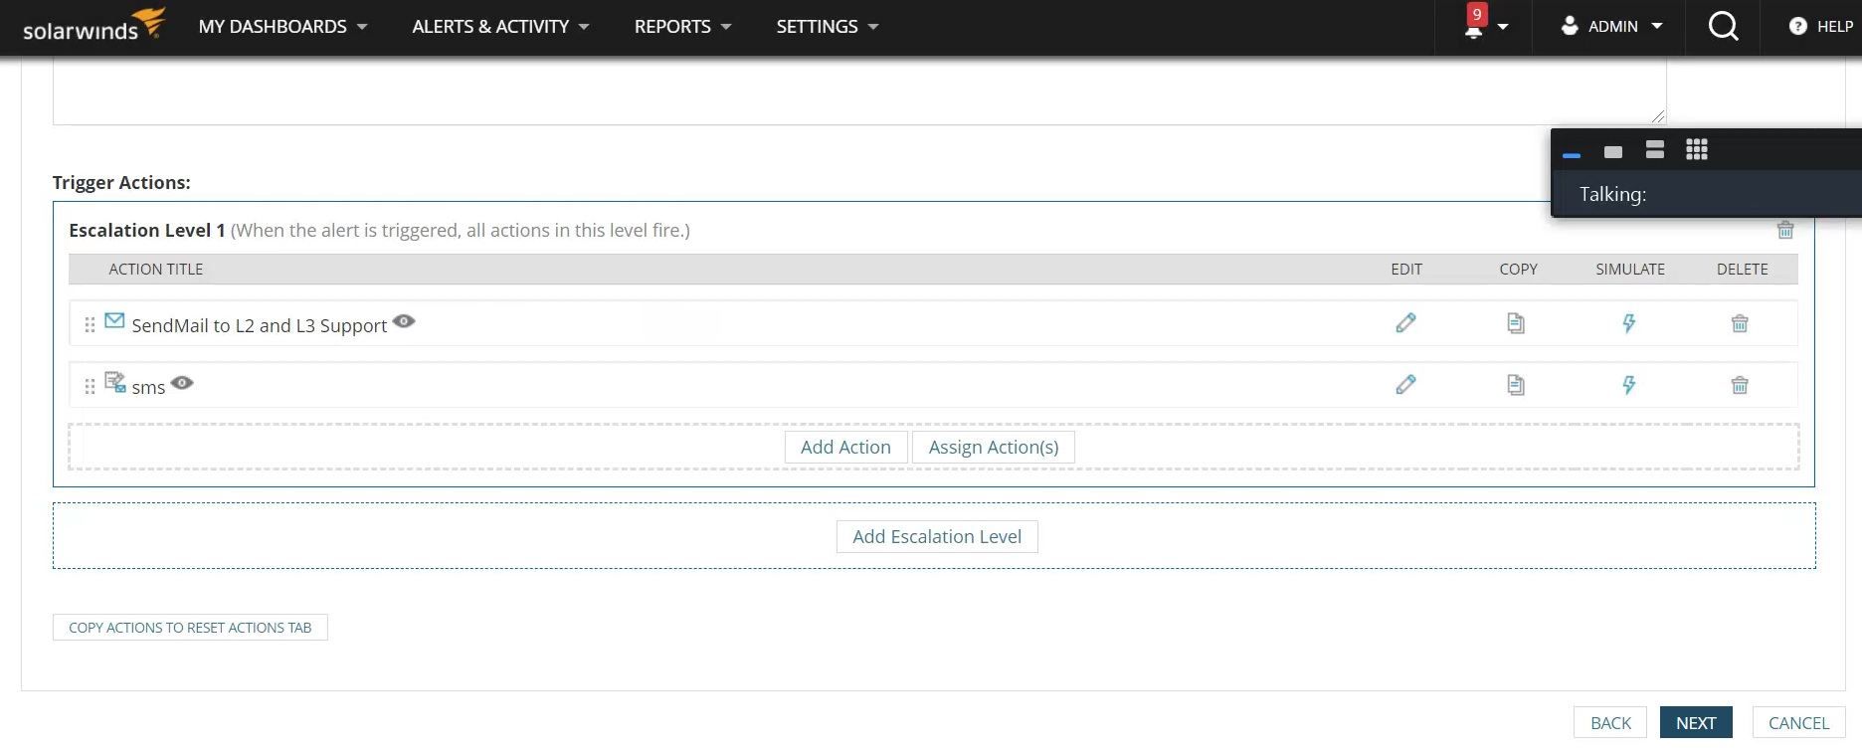Viewport: 1862px width, 750px height.
Task: Click COPY ACTIONS TO RESET ACTIONS TAB
Action: click(x=190, y=628)
